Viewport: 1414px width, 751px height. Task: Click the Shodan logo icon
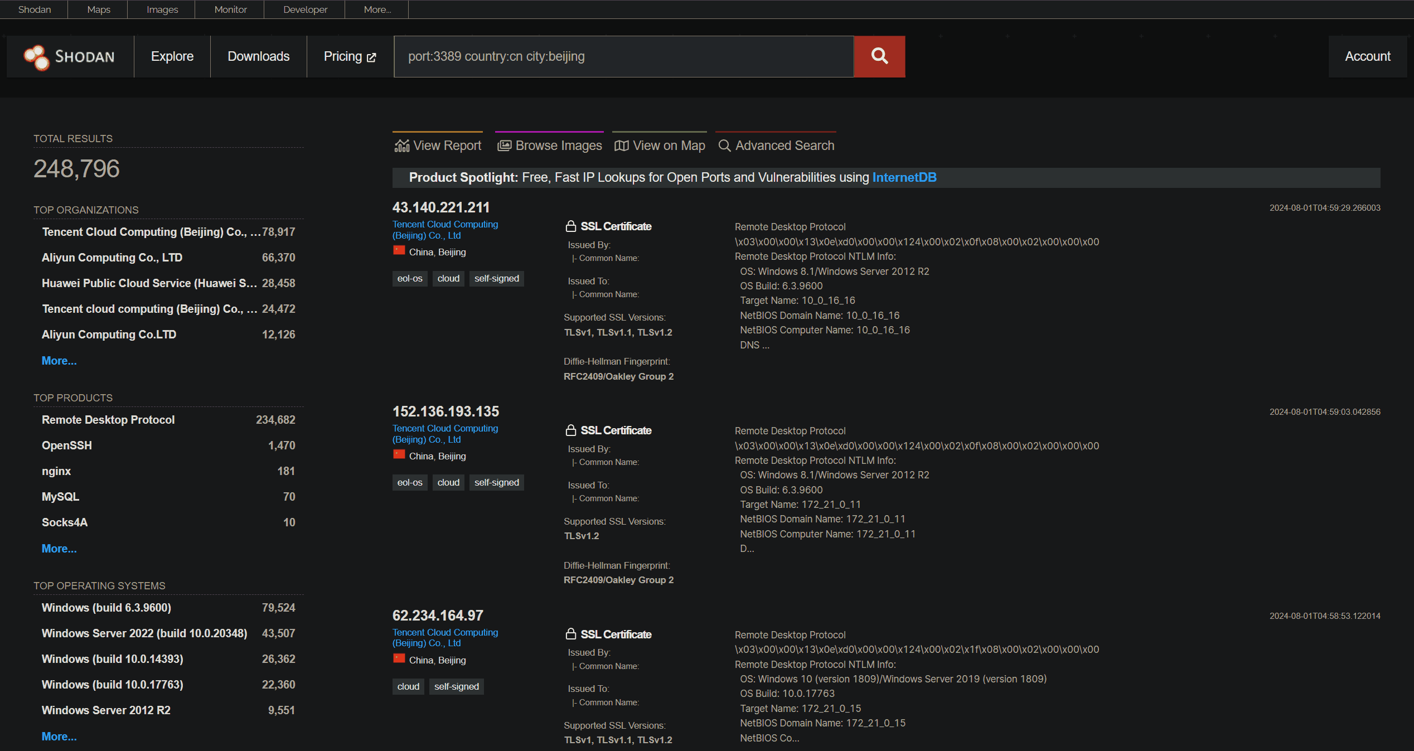pyautogui.click(x=37, y=57)
